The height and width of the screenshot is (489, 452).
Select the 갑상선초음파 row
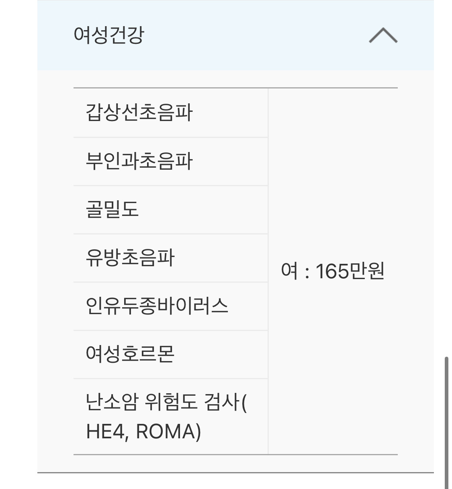point(139,113)
